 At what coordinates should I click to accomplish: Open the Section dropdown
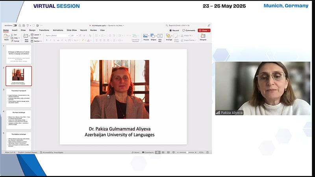(x=37, y=41)
